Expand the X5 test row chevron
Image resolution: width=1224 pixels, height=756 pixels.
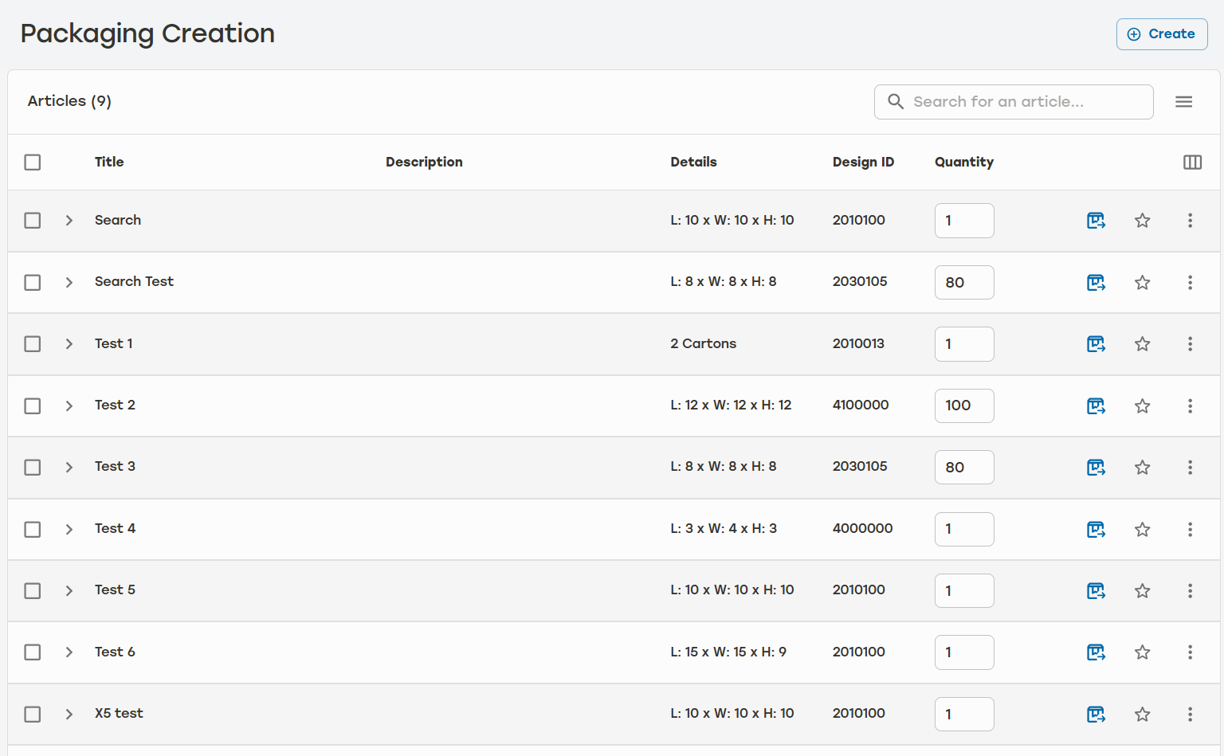pyautogui.click(x=69, y=714)
